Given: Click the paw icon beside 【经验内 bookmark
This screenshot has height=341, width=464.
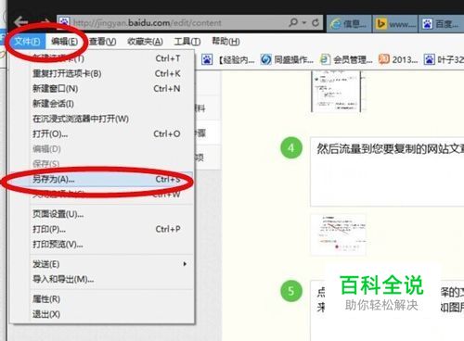Looking at the screenshot, I should tap(207, 59).
